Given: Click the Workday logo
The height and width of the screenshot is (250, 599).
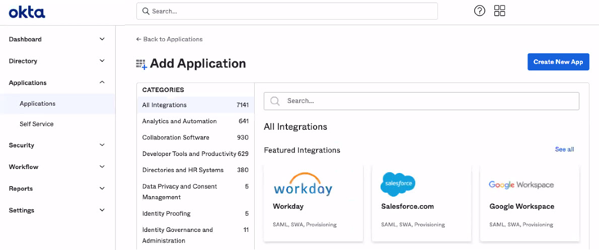Looking at the screenshot, I should point(304,184).
